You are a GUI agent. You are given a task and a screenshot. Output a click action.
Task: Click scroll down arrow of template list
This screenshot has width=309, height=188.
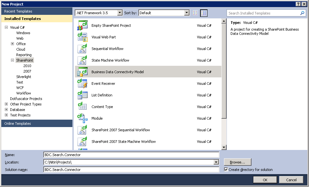[x=224, y=147]
